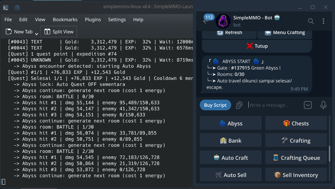This screenshot has height=189, width=335.
Task: Click the Bank keyboard button
Action: click(230, 140)
